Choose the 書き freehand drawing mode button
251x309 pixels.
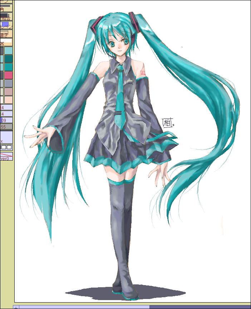point(6,34)
